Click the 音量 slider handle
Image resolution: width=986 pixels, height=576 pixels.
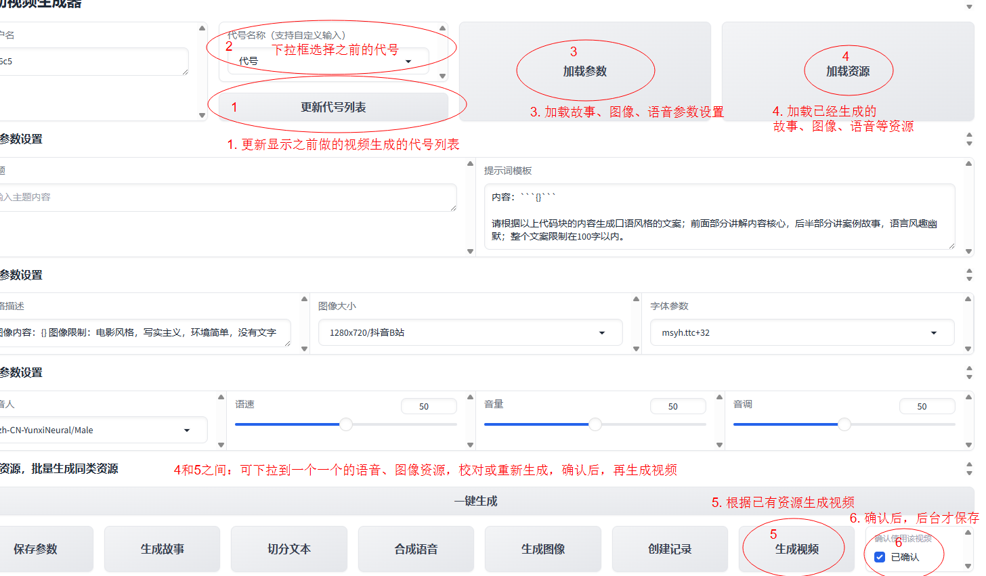[x=595, y=424]
